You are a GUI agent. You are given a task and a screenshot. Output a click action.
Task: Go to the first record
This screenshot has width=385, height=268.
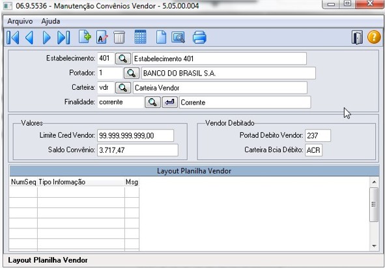[x=13, y=38]
